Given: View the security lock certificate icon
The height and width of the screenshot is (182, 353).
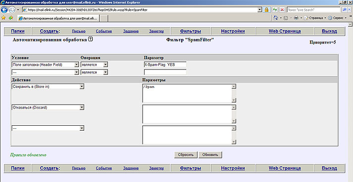Looking at the screenshot, I should (266, 10).
